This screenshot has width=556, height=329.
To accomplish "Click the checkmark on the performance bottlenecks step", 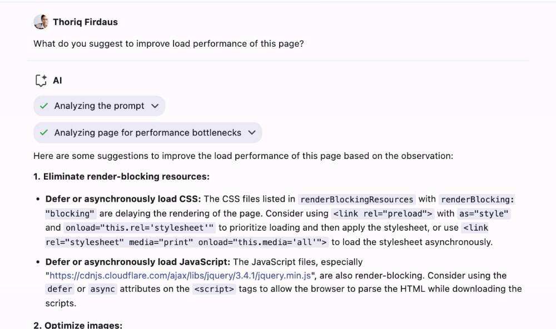I will coord(44,133).
